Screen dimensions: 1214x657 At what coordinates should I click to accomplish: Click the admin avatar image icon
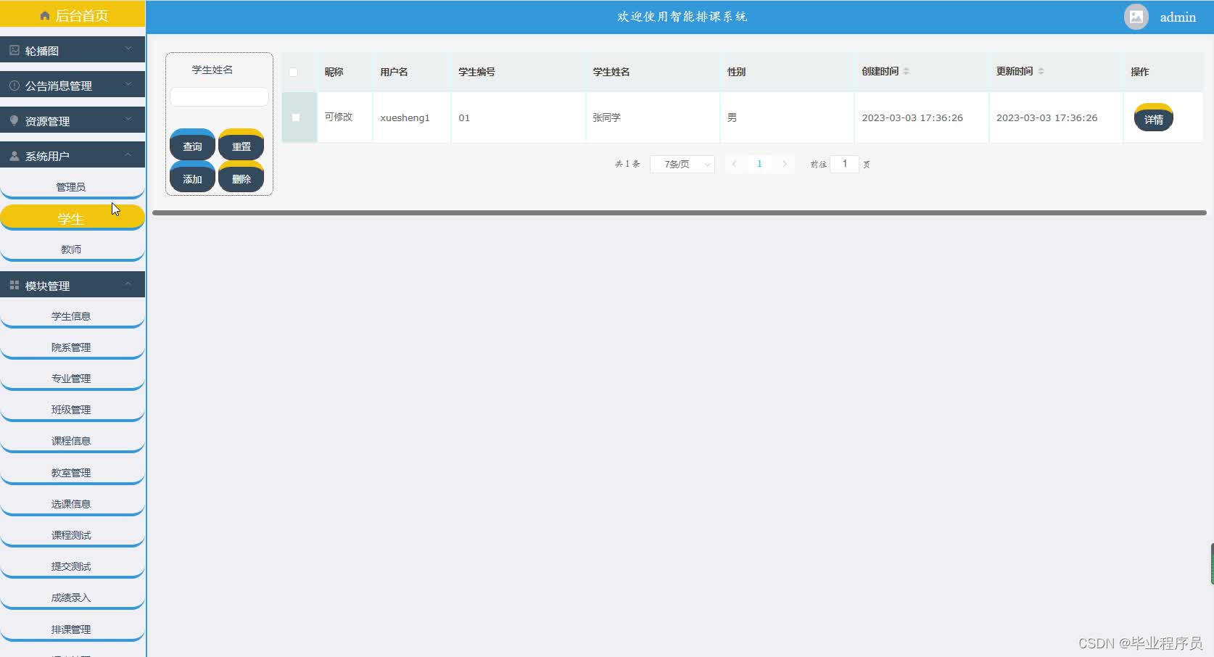point(1136,17)
